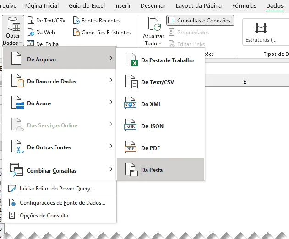Viewport: 289px width, 239px height.
Task: Click the Consultas e Conexões button
Action: [x=200, y=20]
